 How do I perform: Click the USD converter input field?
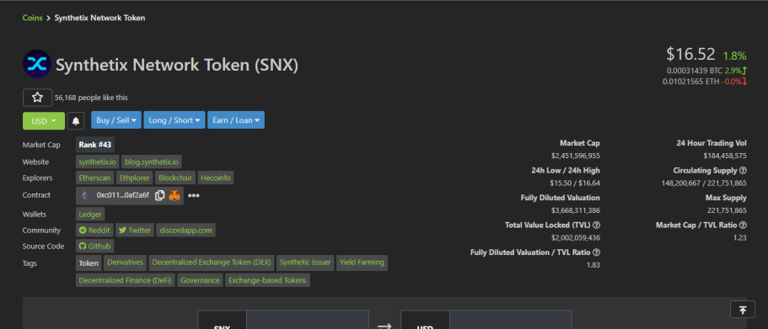[510, 321]
